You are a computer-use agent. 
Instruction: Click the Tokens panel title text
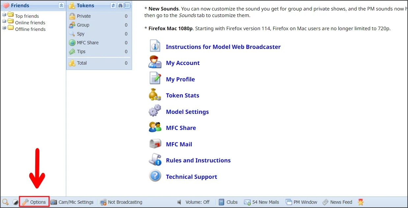[x=86, y=6]
